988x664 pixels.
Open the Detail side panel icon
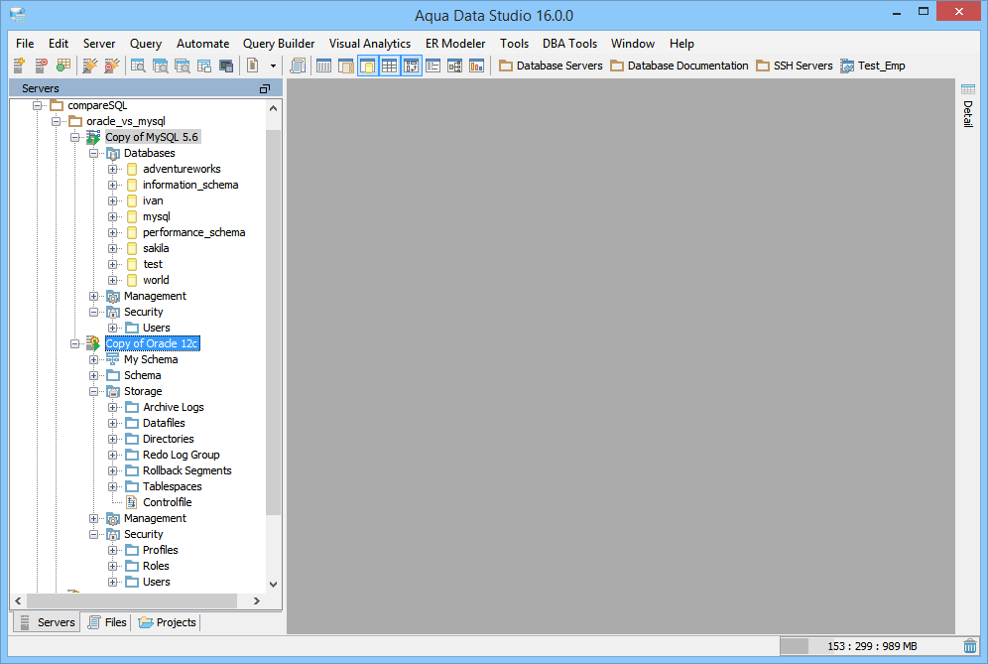(968, 89)
